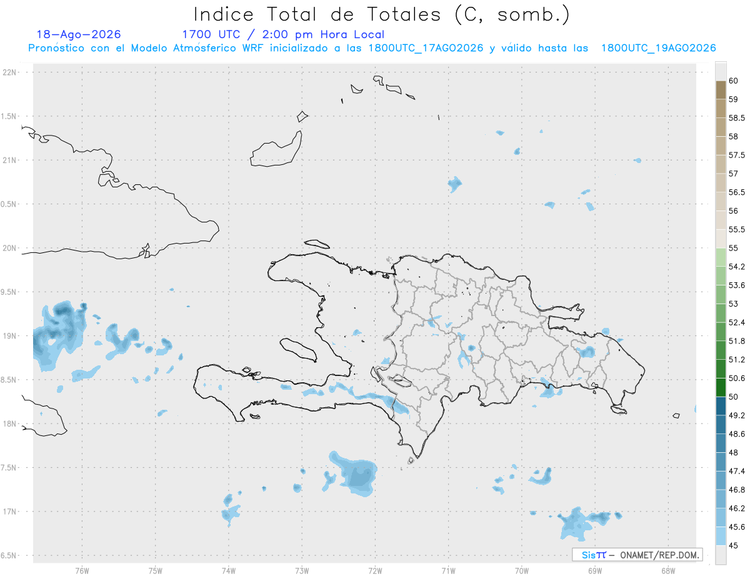
Task: Select valid-until time "1800UTC_19AGO2026"
Action: pos(658,48)
